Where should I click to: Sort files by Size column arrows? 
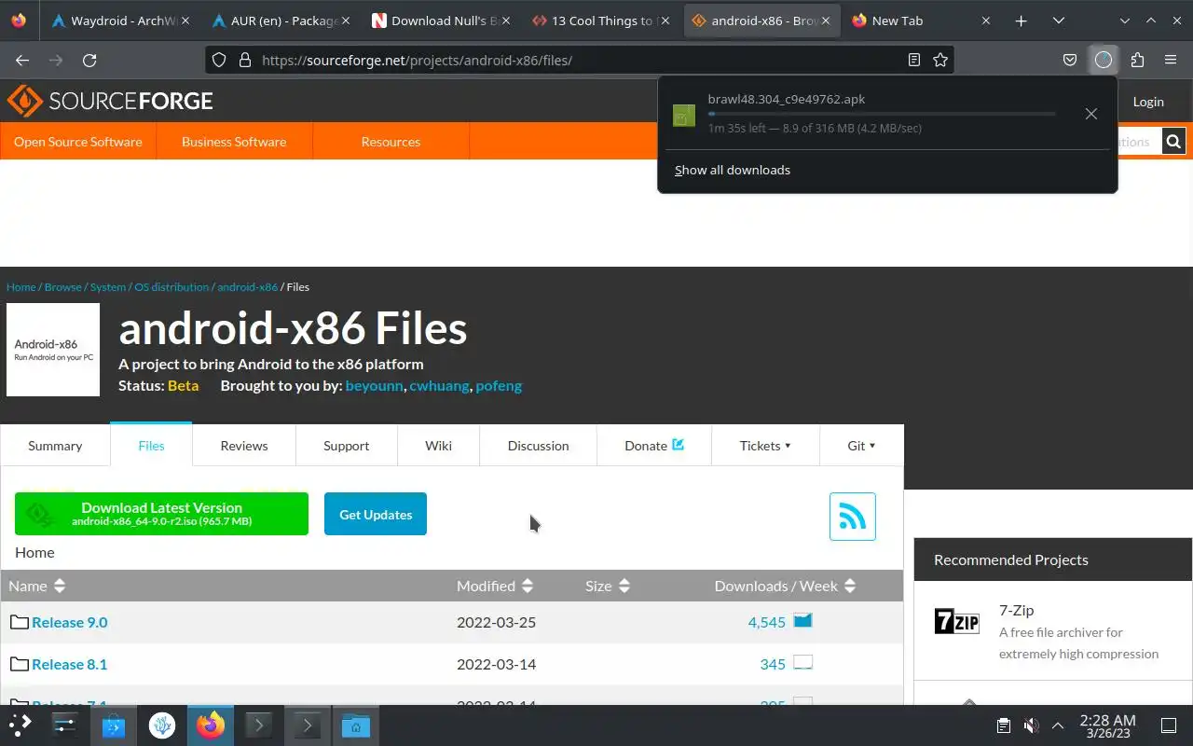(624, 586)
